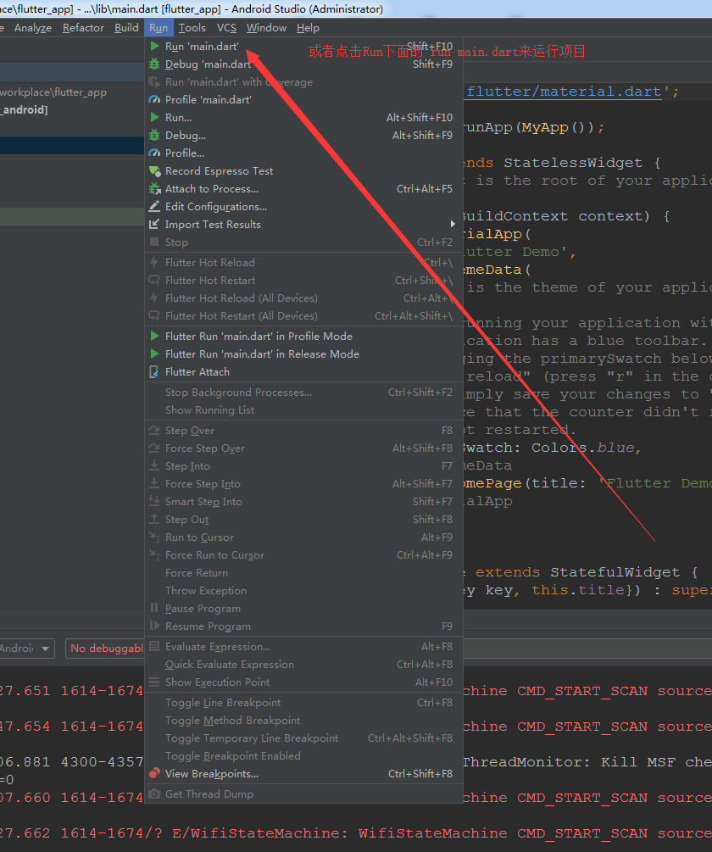Click the green Run 'main.dart' play icon
712x852 pixels.
(155, 46)
